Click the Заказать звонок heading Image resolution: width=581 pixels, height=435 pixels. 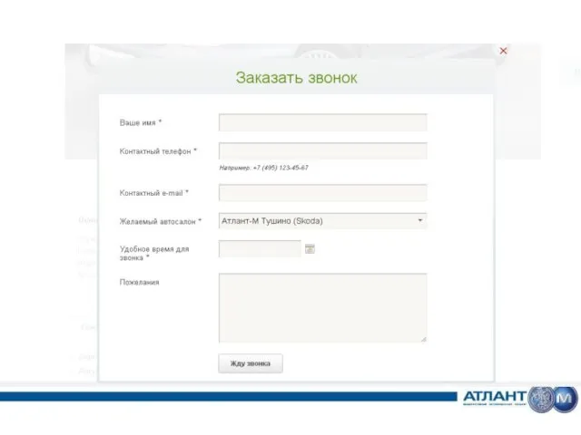point(297,78)
